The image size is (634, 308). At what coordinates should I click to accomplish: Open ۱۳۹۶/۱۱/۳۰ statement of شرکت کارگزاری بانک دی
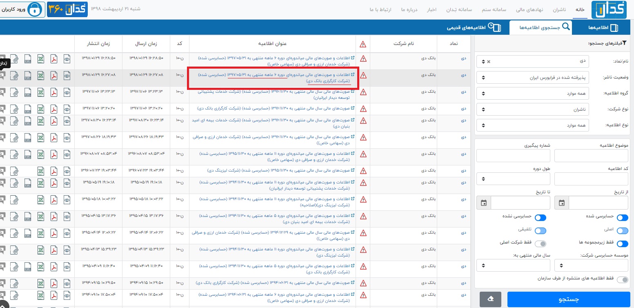274,109
